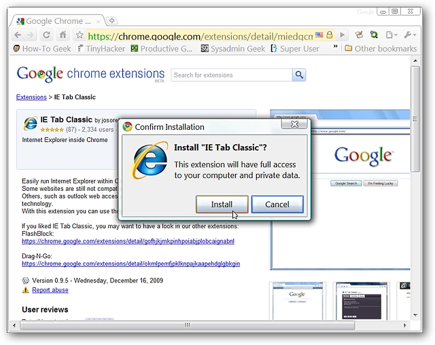Click the SSL padlock icon in the address bar

pyautogui.click(x=329, y=35)
